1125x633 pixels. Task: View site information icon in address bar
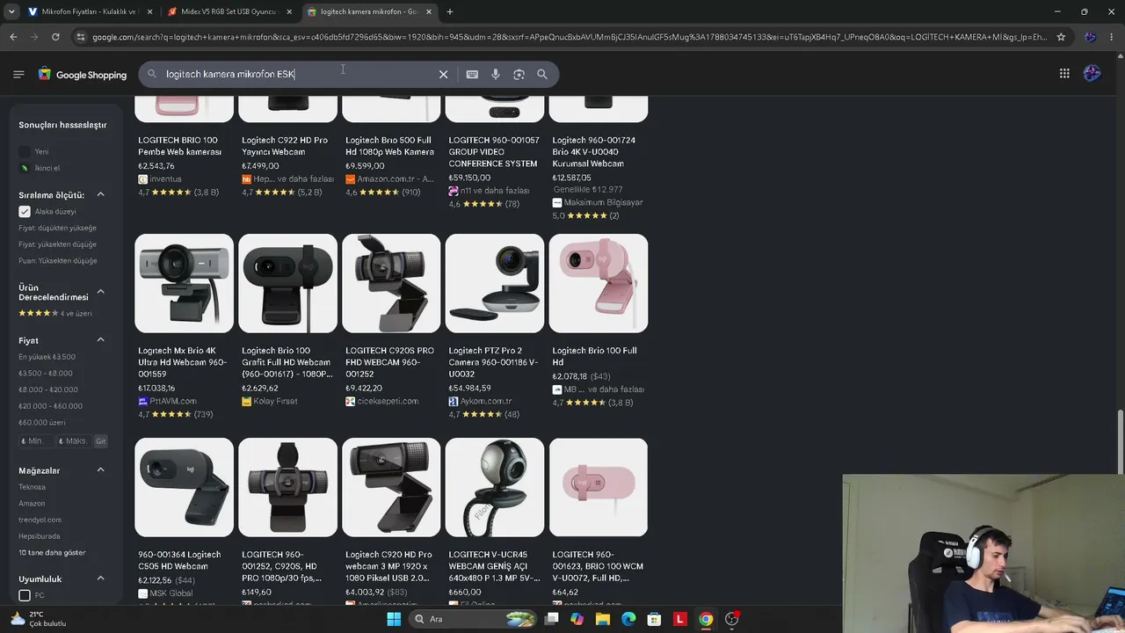[x=81, y=37]
